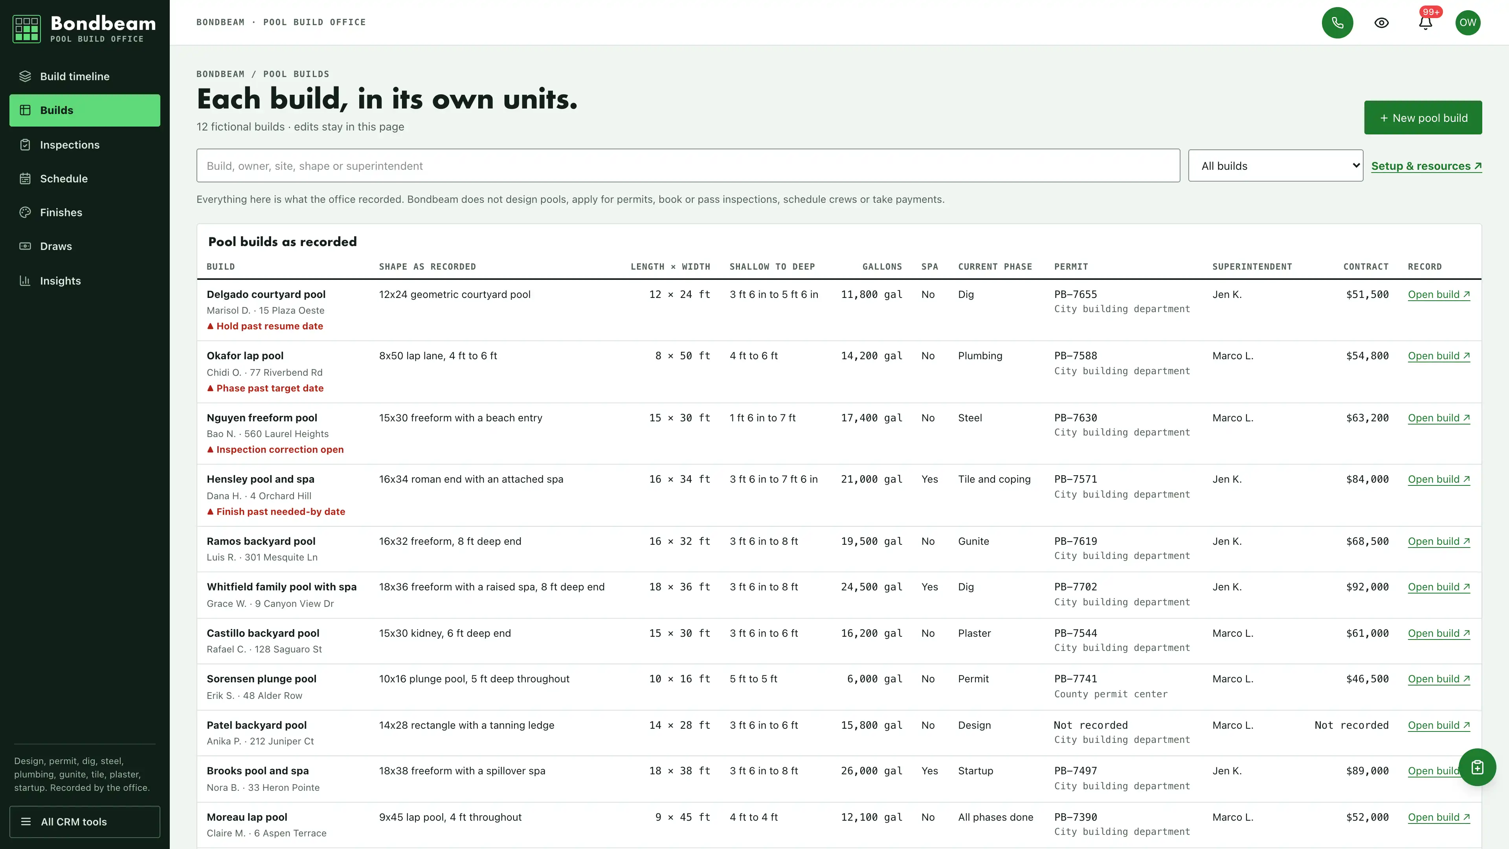
Task: Select the Builds sidebar item
Action: 84,110
